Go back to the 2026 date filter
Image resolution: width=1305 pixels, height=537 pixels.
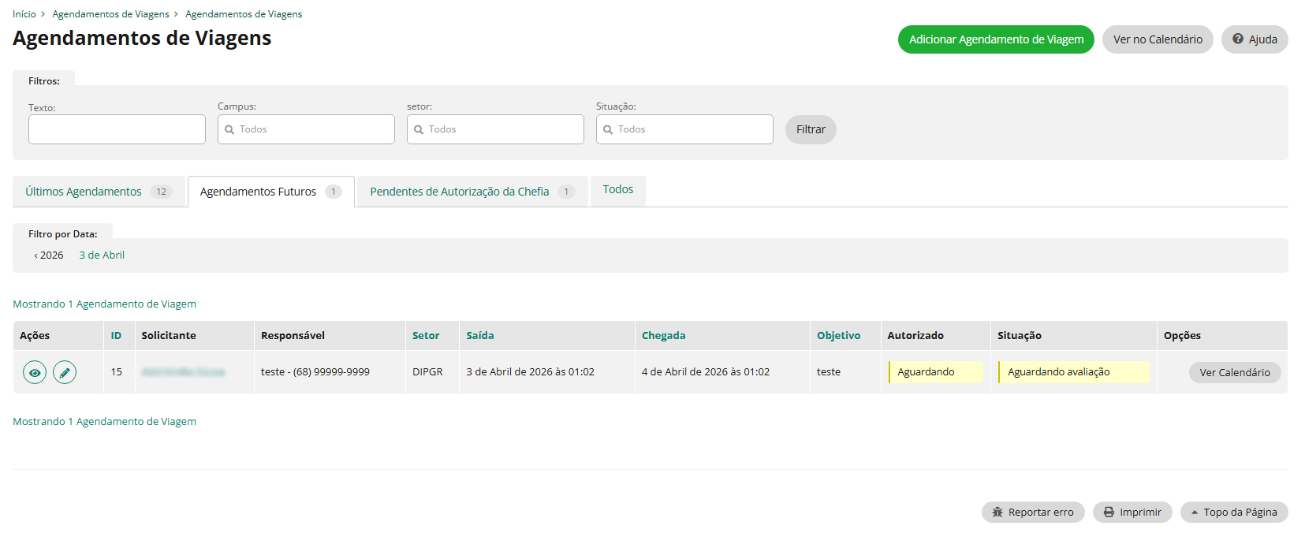coord(50,255)
